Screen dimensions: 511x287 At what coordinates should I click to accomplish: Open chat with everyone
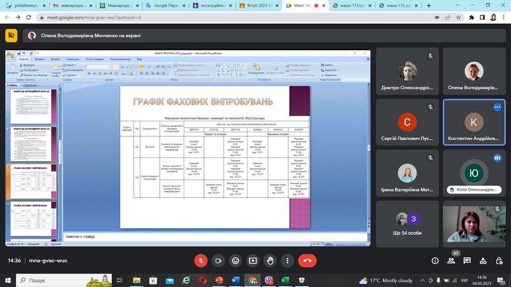(467, 260)
